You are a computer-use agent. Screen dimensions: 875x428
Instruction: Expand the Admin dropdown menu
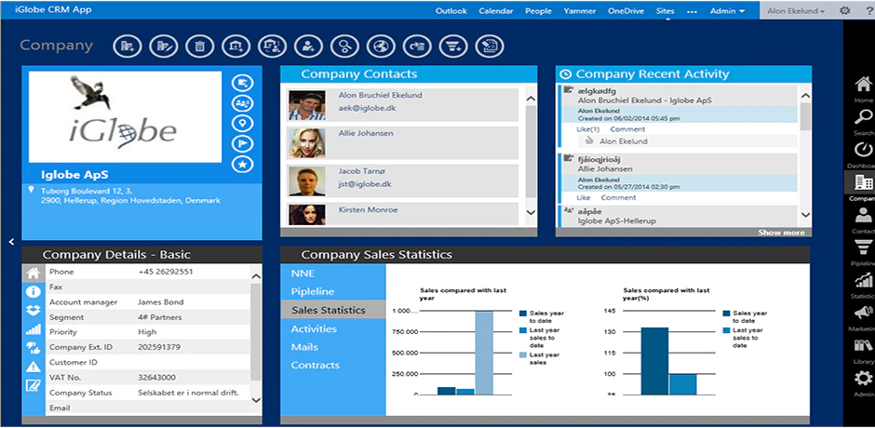click(x=727, y=10)
